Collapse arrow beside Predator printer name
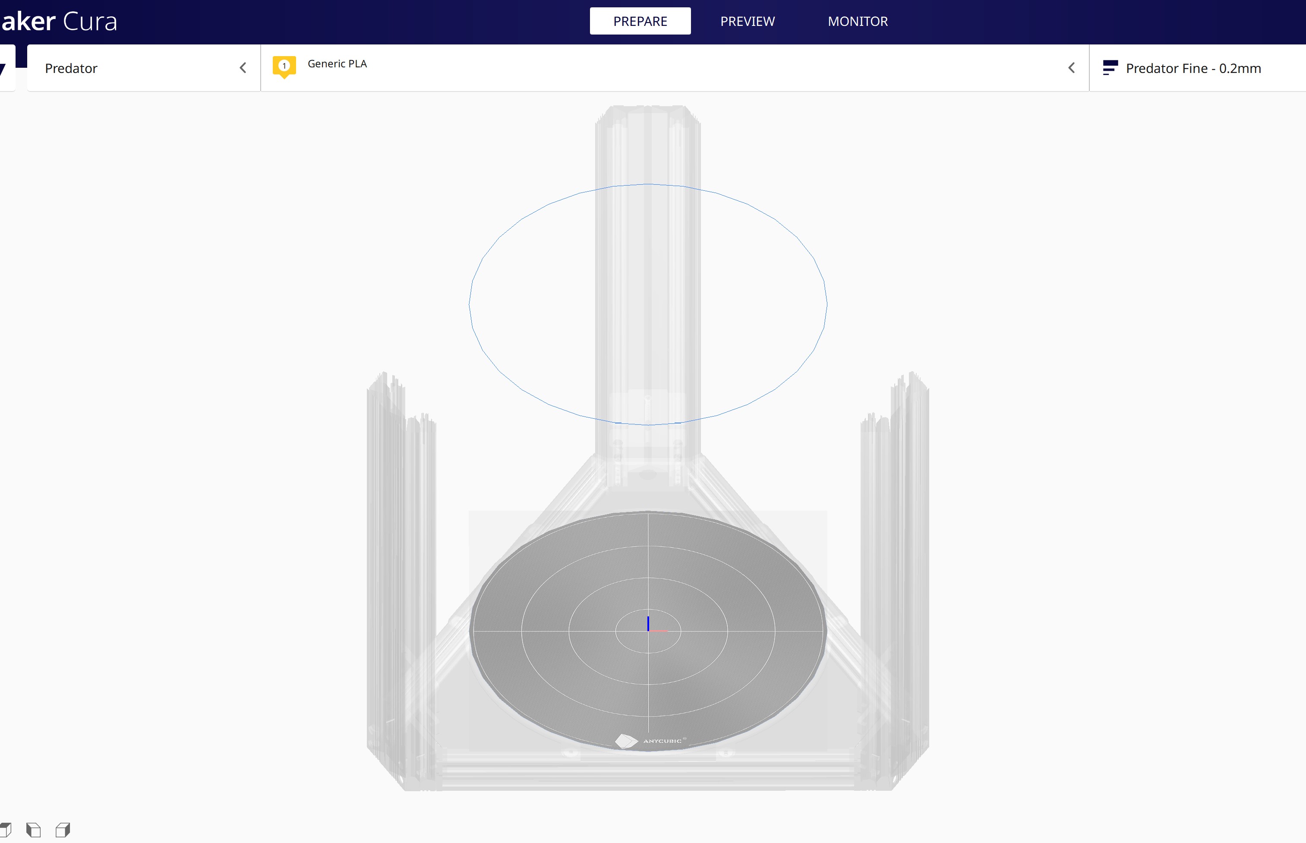The width and height of the screenshot is (1306, 843). point(243,68)
